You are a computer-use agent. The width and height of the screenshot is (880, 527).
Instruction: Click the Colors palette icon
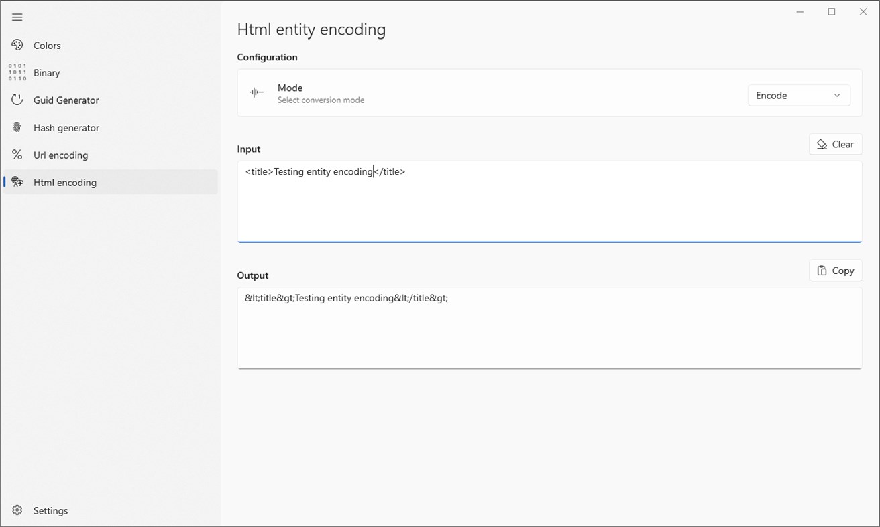[17, 45]
